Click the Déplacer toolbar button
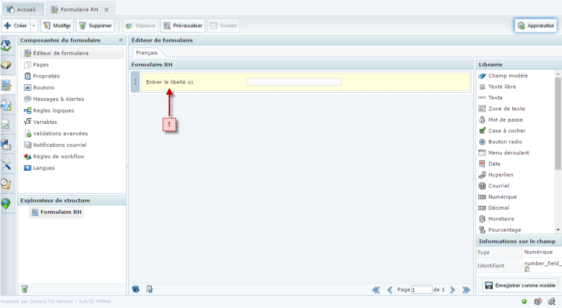Screen dimensions: 562x308 pos(141,26)
